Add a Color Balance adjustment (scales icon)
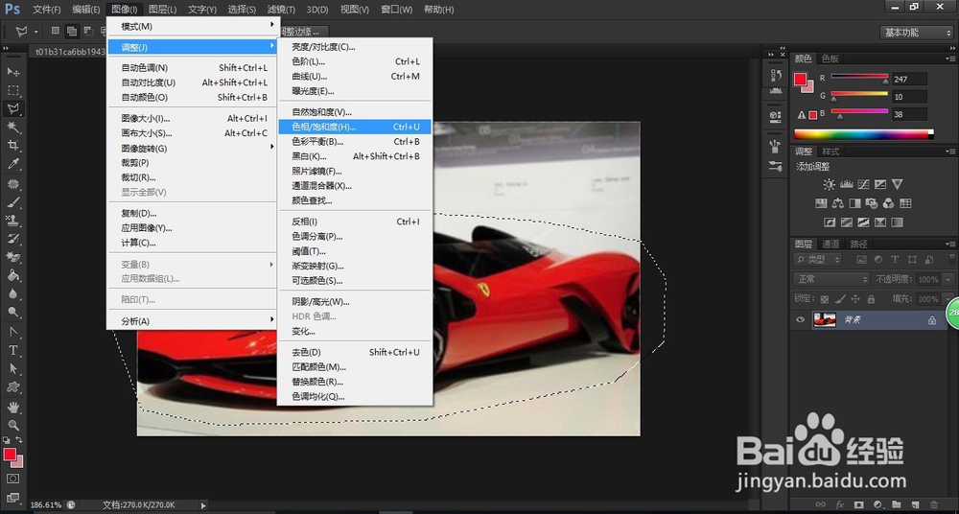959x514 pixels. (838, 203)
